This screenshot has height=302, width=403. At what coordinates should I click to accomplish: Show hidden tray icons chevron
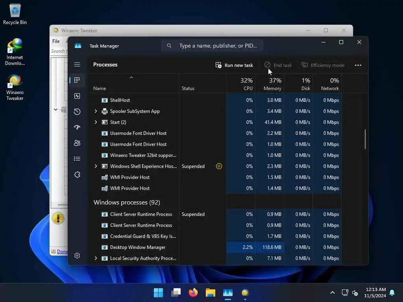(x=332, y=293)
